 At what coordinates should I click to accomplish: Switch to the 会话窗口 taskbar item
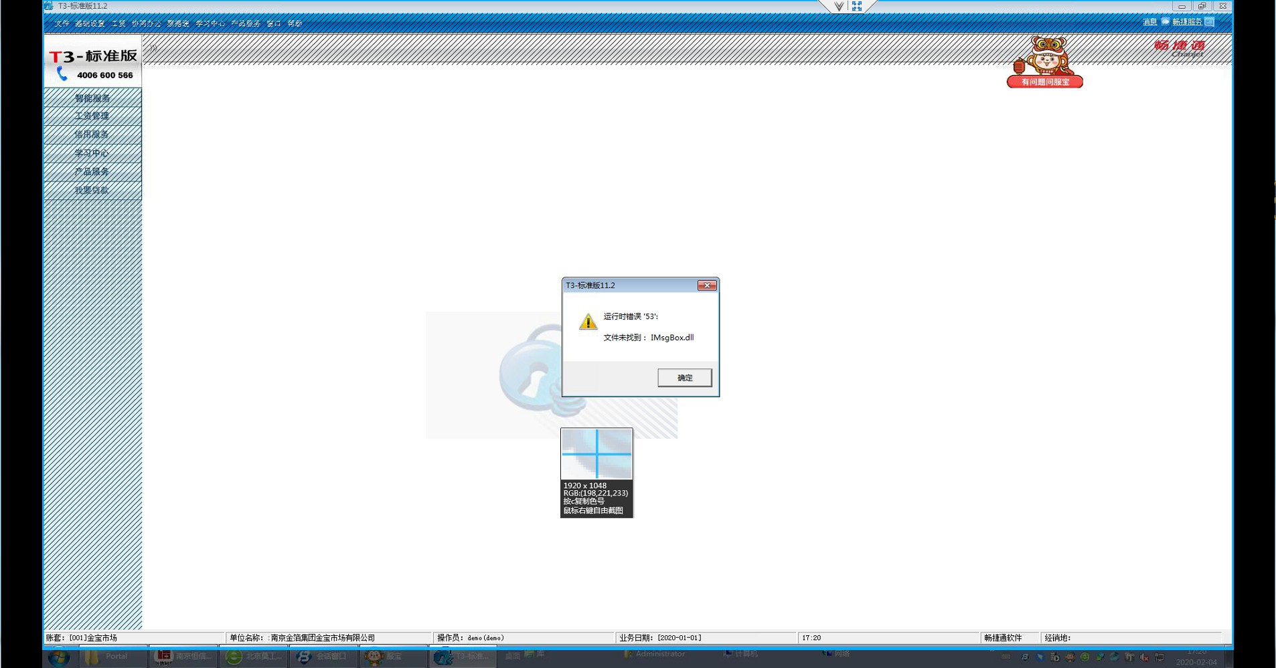tap(324, 657)
